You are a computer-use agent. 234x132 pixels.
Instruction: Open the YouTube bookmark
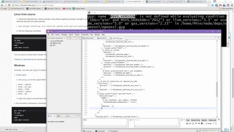[67, 8]
